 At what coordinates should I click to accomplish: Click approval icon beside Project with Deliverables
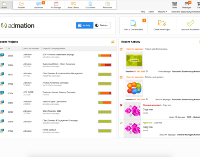point(121,49)
